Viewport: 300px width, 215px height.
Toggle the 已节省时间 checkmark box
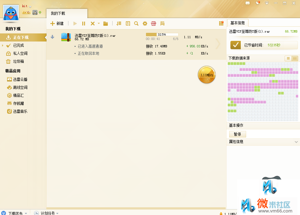[235, 45]
